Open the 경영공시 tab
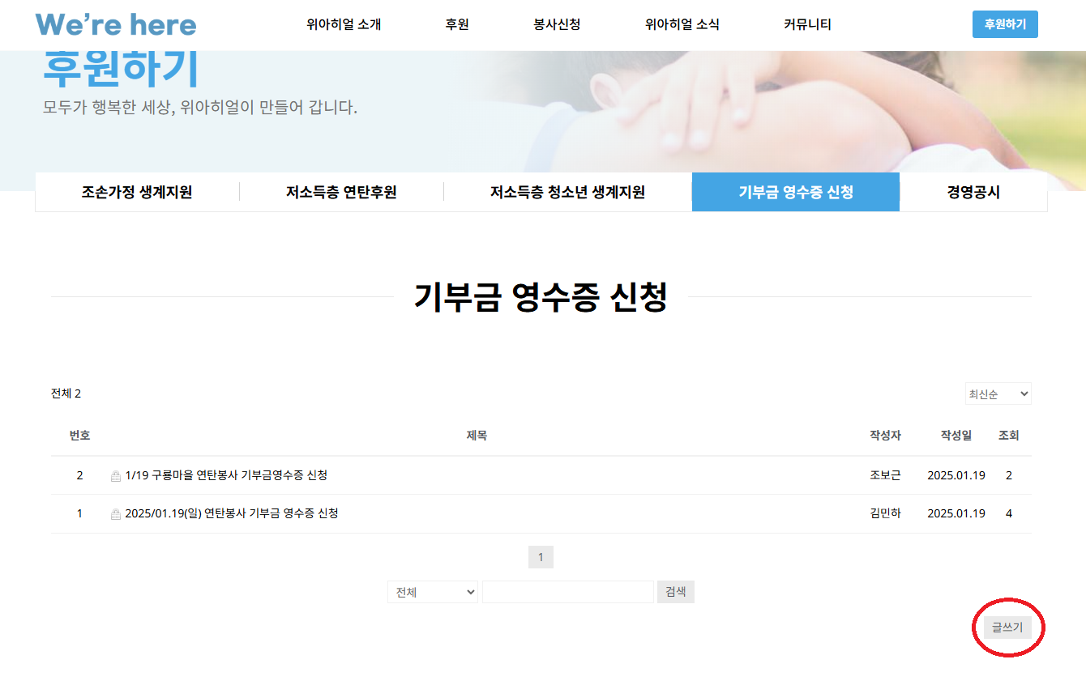 pos(973,192)
